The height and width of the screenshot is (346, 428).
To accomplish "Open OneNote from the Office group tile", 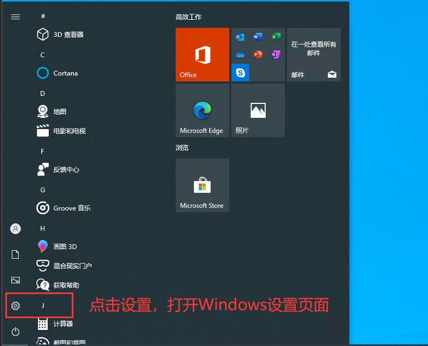I will [x=276, y=55].
